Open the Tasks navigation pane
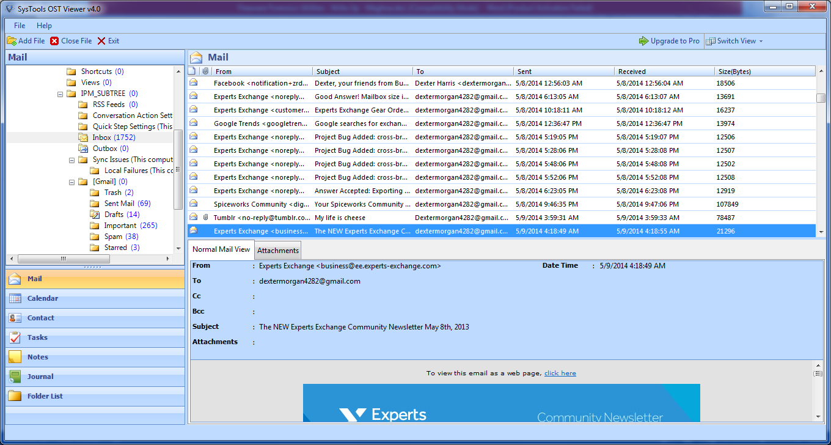Viewport: 831px width, 445px height. click(95, 337)
